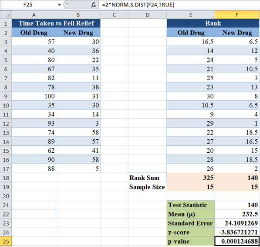Click cell with Old Drug value 100
The width and height of the screenshot is (260, 247).
pos(34,96)
